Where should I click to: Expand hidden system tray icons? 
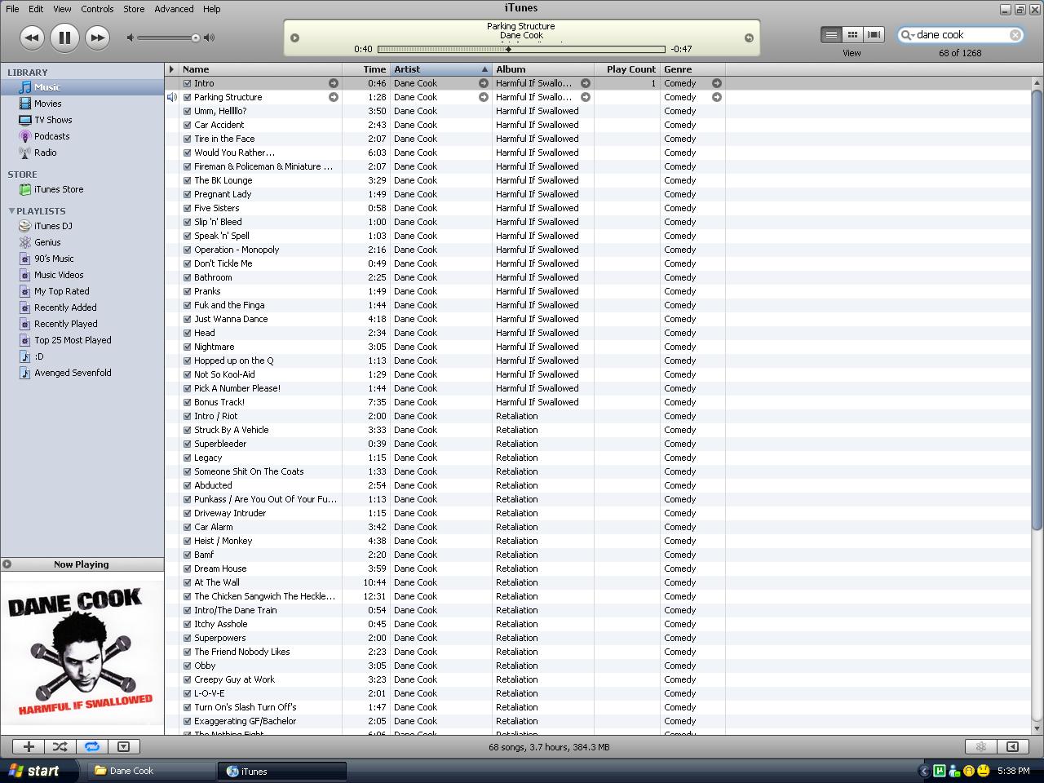pos(924,771)
